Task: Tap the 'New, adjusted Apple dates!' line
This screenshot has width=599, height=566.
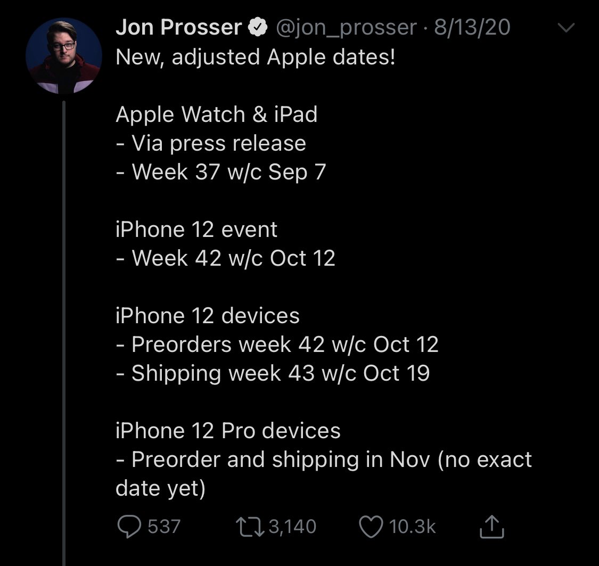Action: tap(255, 58)
